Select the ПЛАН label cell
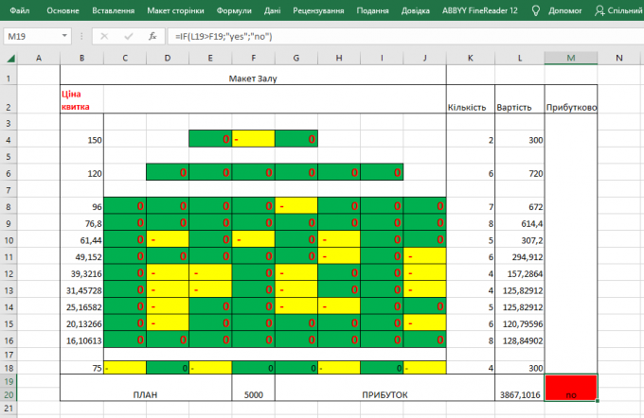 pos(146,388)
